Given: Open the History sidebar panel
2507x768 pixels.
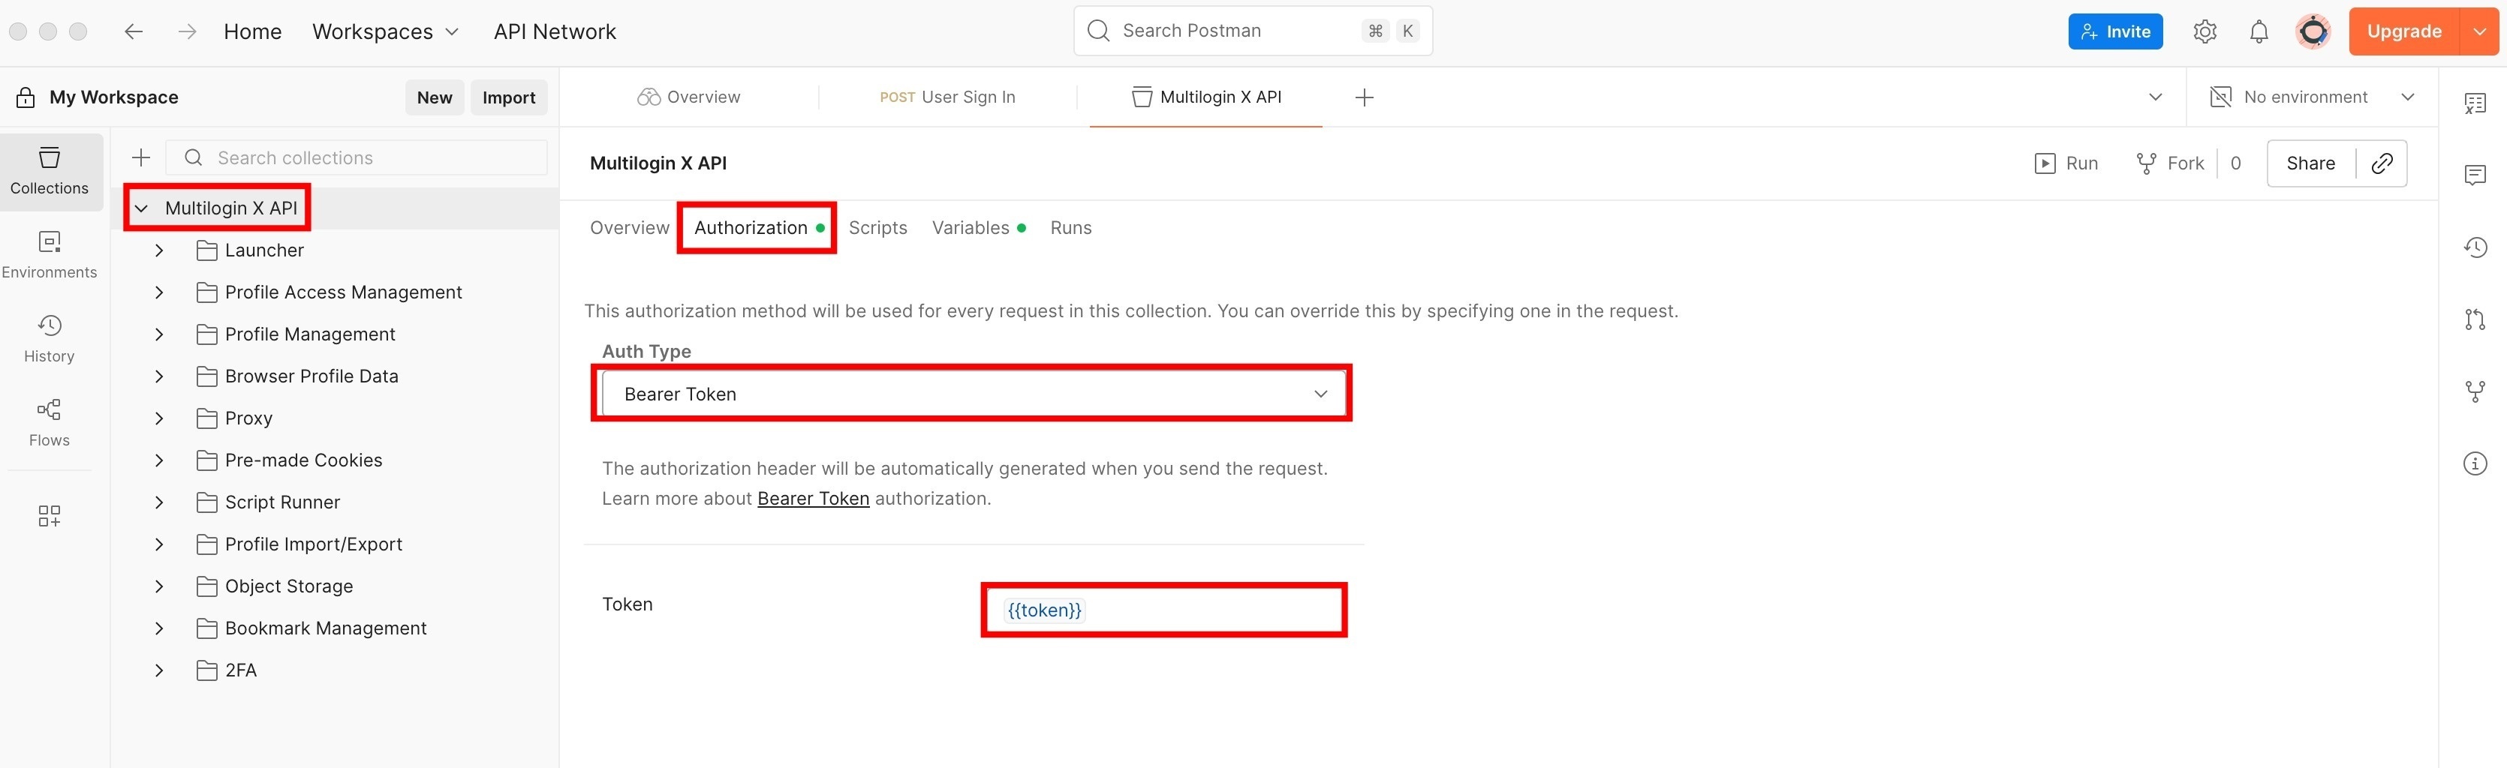Looking at the screenshot, I should (x=49, y=337).
